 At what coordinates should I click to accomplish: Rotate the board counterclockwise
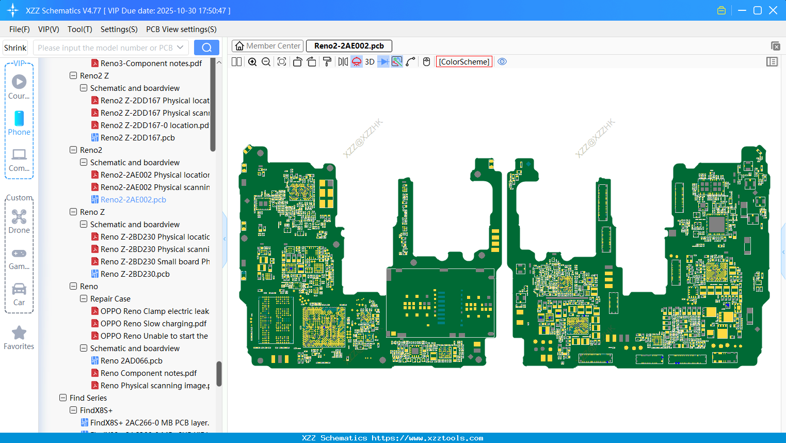[297, 62]
